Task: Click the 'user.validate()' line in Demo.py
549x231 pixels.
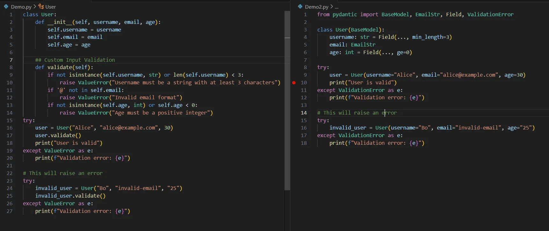Action: [x=58, y=135]
